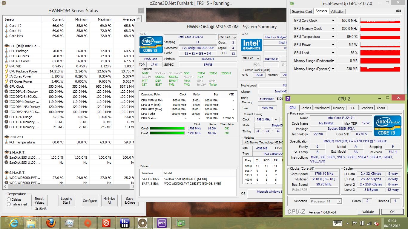Click the GPU Clock sensor row icon
The image size is (408, 229).
(6, 86)
